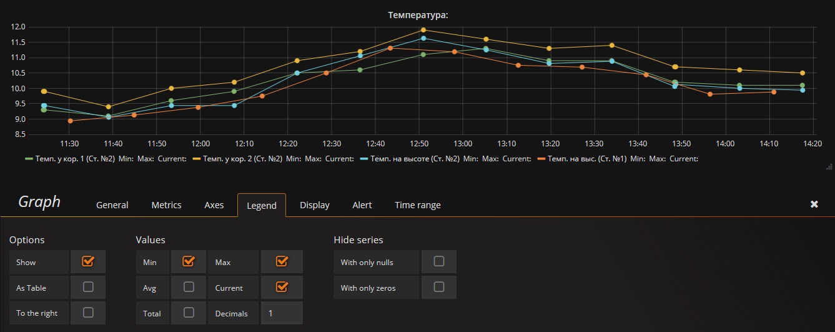Click the Values section heading

[151, 240]
